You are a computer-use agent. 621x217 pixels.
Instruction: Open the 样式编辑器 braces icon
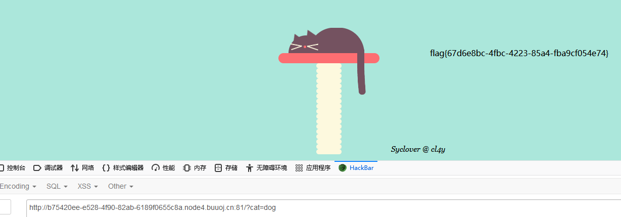(x=106, y=168)
